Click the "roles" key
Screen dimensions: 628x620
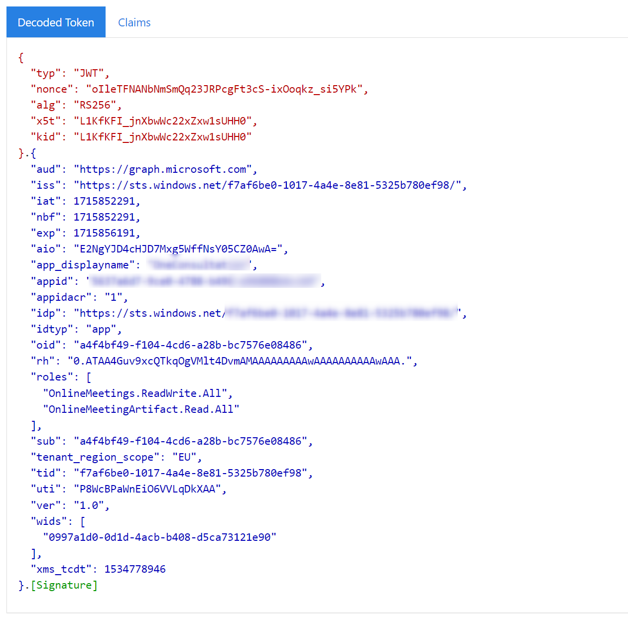pyautogui.click(x=52, y=377)
